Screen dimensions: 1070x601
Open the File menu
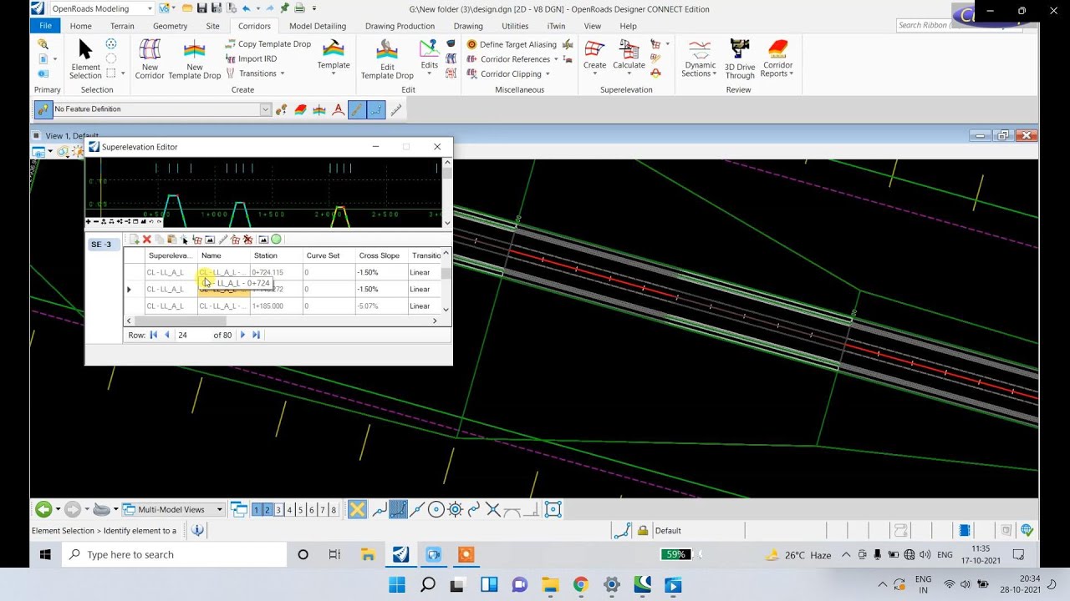click(45, 26)
